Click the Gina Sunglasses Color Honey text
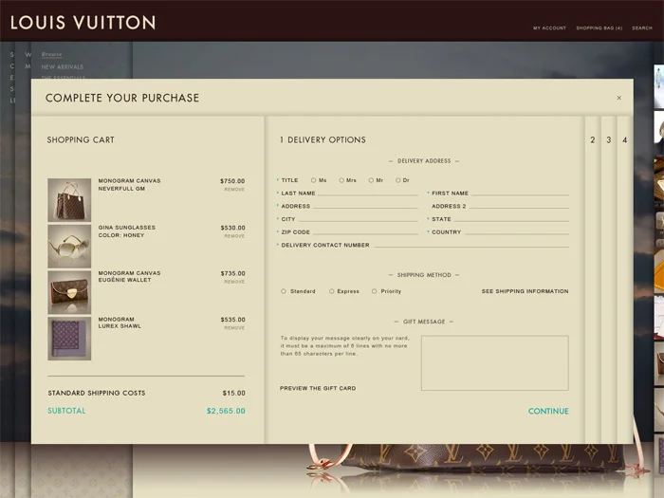 [126, 231]
